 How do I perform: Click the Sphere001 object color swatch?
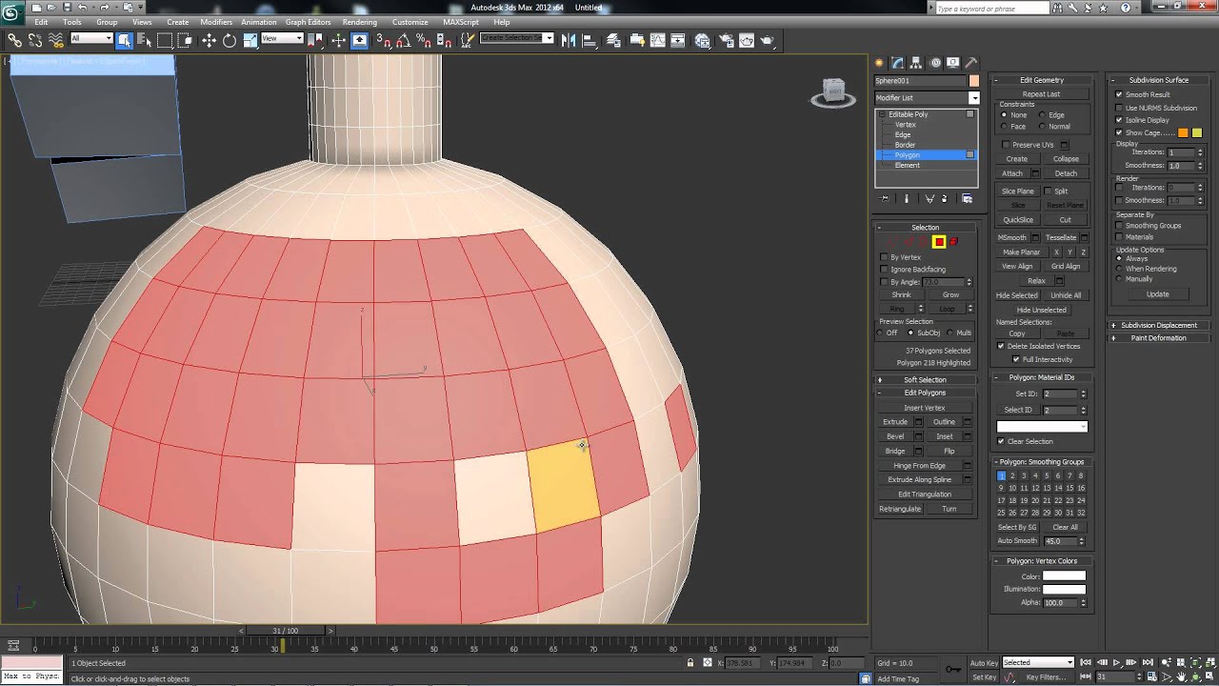click(x=974, y=81)
